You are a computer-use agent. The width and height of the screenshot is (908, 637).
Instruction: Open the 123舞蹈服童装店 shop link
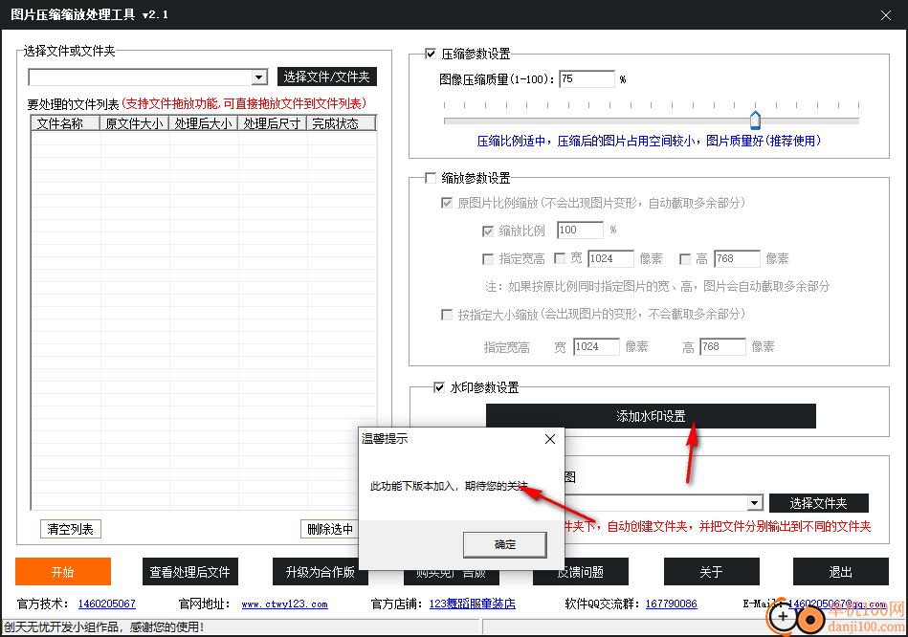[472, 604]
